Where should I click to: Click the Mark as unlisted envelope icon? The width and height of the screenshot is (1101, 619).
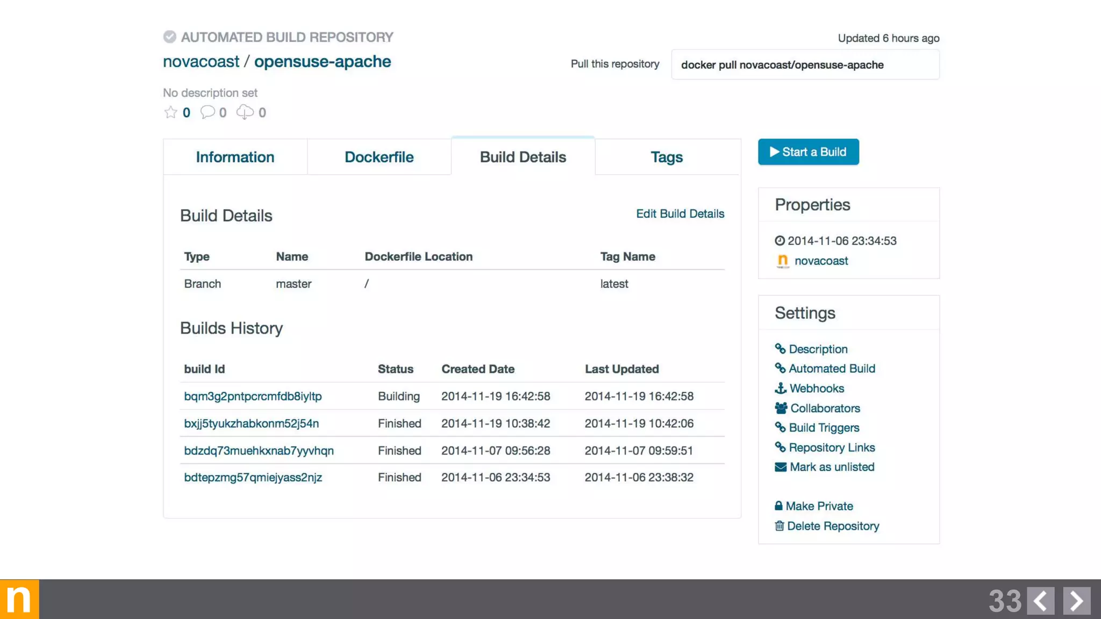(780, 467)
